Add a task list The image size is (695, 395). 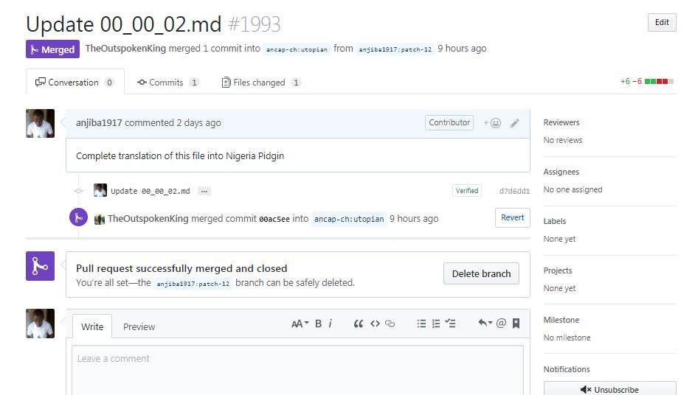click(x=450, y=324)
